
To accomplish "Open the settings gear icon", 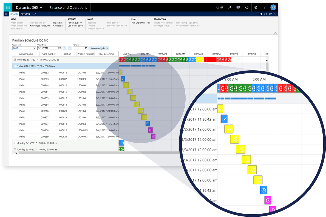I will 256,7.
